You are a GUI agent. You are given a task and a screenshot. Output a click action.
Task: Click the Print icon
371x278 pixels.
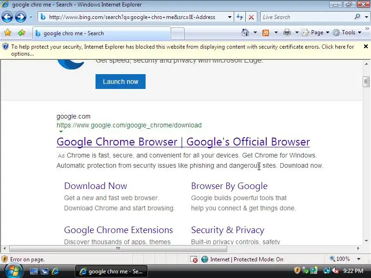[x=287, y=32]
